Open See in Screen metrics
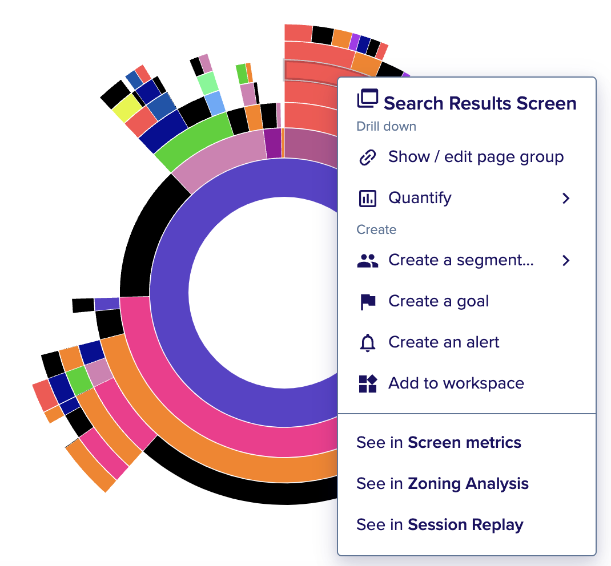 tap(439, 443)
